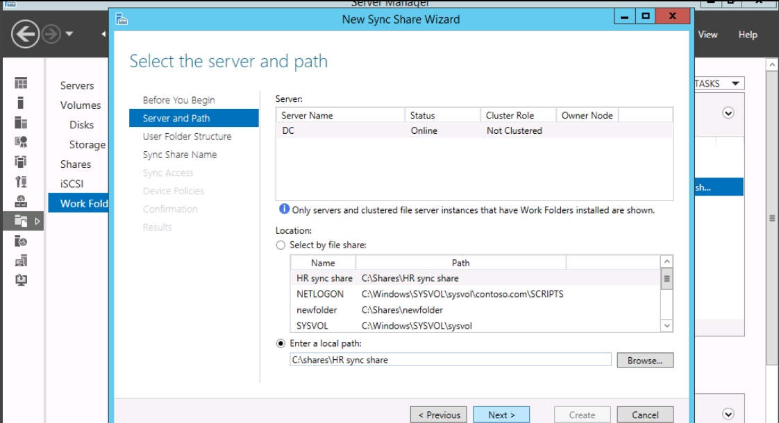Click the tools-style sidebar role icon
The height and width of the screenshot is (423, 779).
(x=21, y=182)
